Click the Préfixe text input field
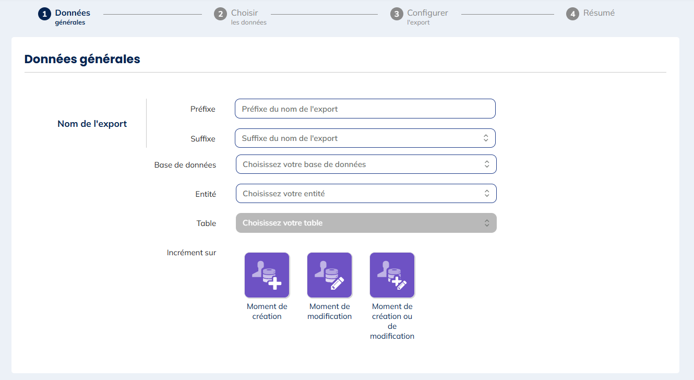Image resolution: width=694 pixels, height=380 pixels. [365, 109]
